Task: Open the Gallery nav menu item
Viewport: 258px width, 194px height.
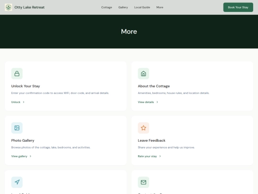Action: point(123,7)
